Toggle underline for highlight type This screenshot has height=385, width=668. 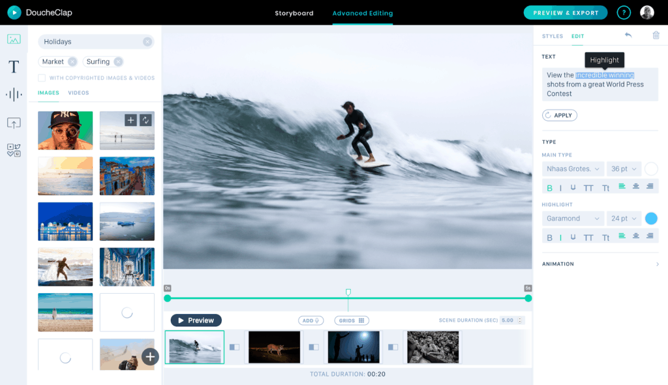click(x=573, y=237)
